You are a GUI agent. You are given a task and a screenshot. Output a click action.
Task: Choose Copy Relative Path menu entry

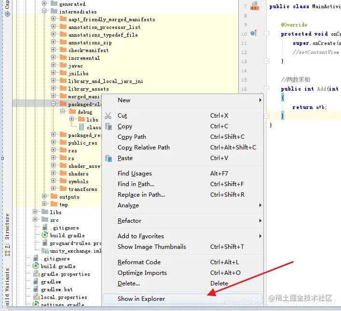[x=182, y=148]
